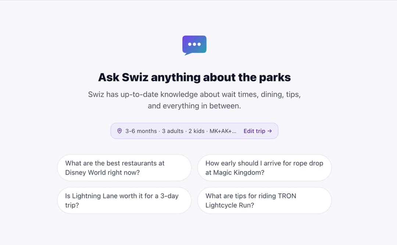
Task: Choose the Lightning Lane value prompt
Action: 124,200
